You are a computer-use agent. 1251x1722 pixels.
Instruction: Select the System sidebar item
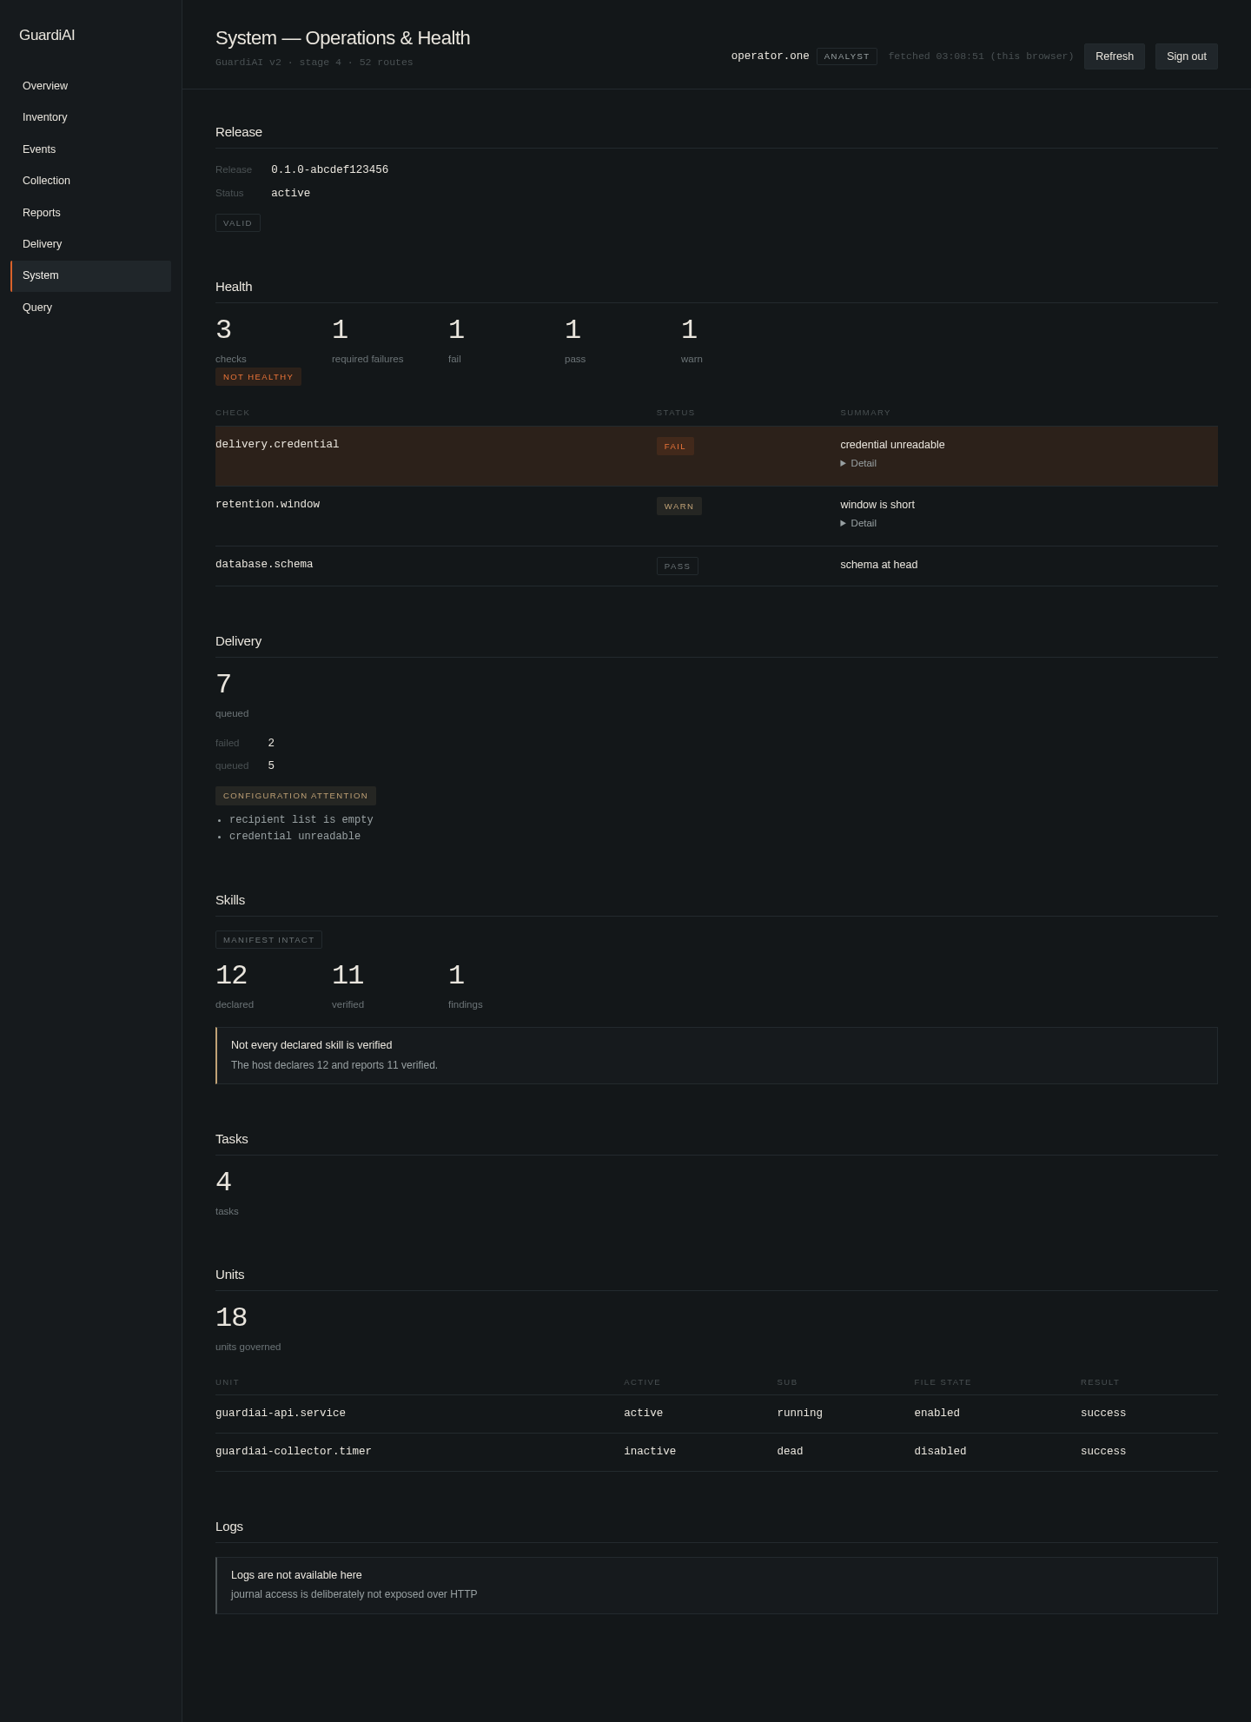pos(90,275)
